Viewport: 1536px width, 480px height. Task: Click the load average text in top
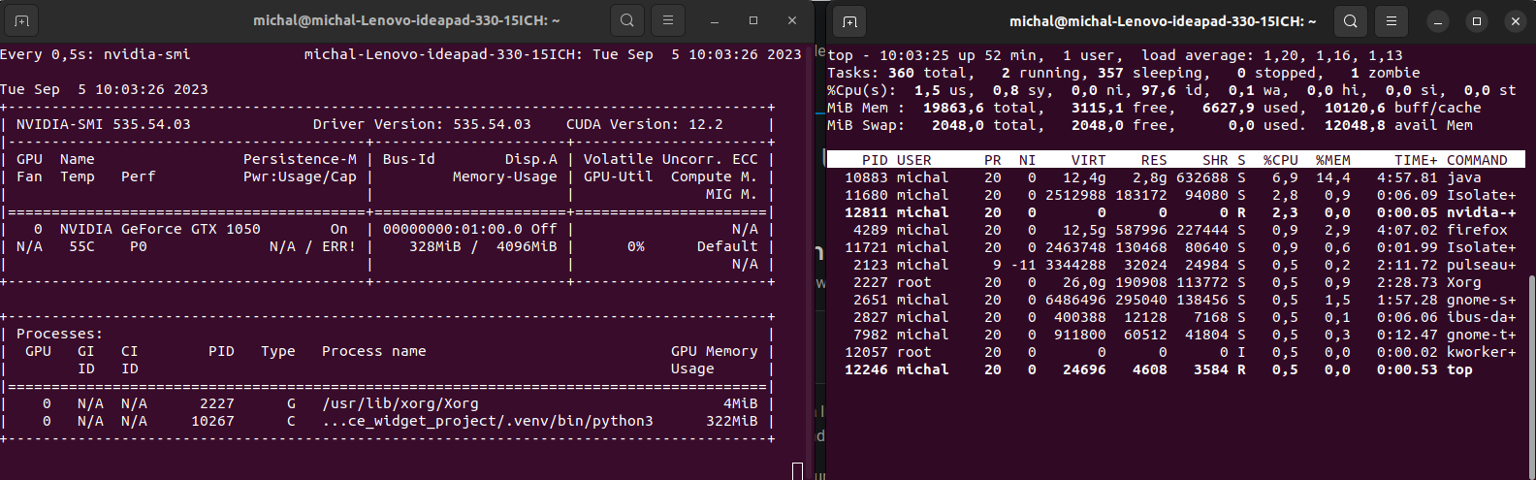pyautogui.click(x=1272, y=55)
